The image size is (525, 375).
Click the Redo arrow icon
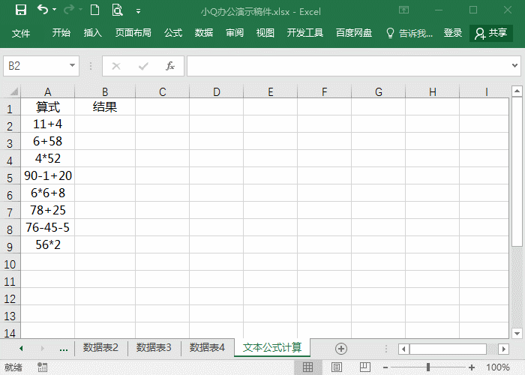point(69,10)
